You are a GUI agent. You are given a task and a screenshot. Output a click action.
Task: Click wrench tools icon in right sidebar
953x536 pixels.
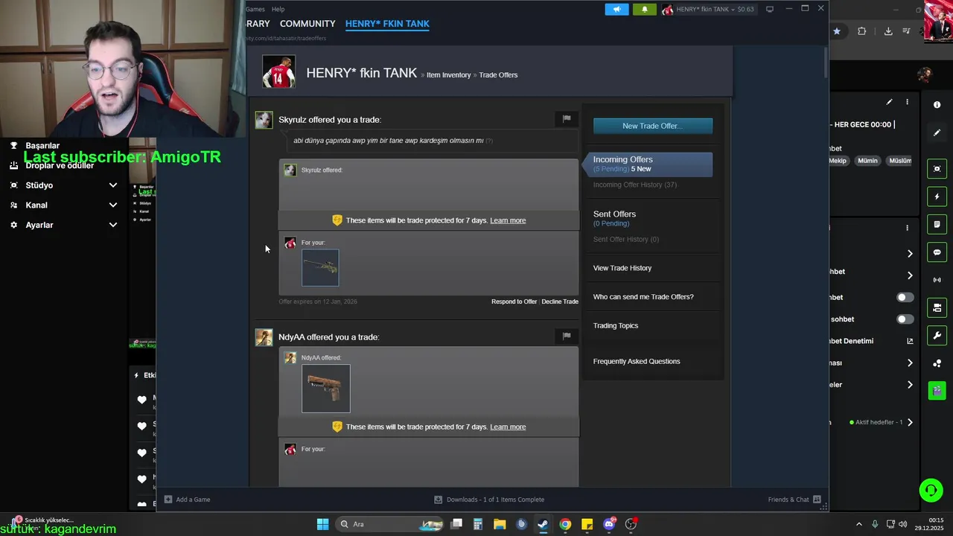pos(937,336)
